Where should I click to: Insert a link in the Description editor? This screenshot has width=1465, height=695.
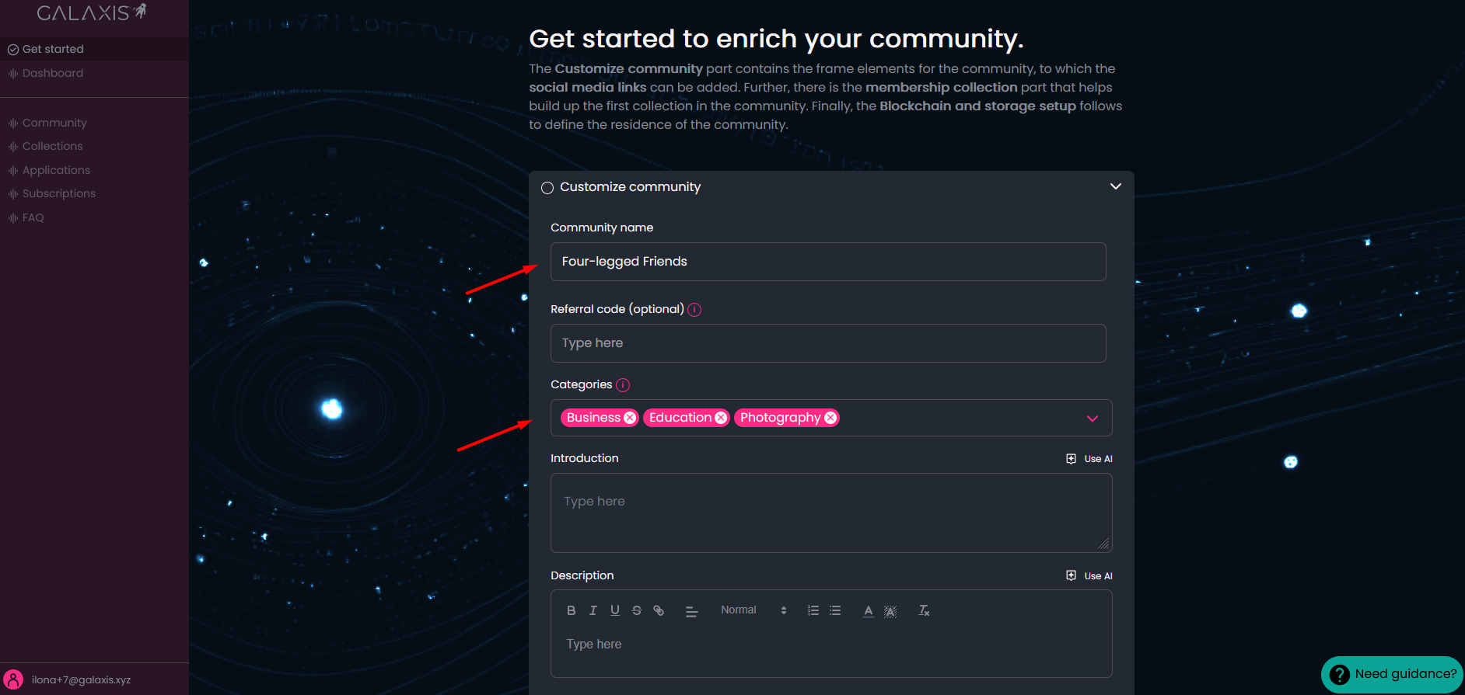659,610
